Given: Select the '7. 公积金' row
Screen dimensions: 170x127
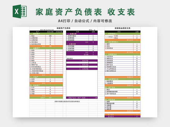Looking at the screenshot, I should click(46, 63).
